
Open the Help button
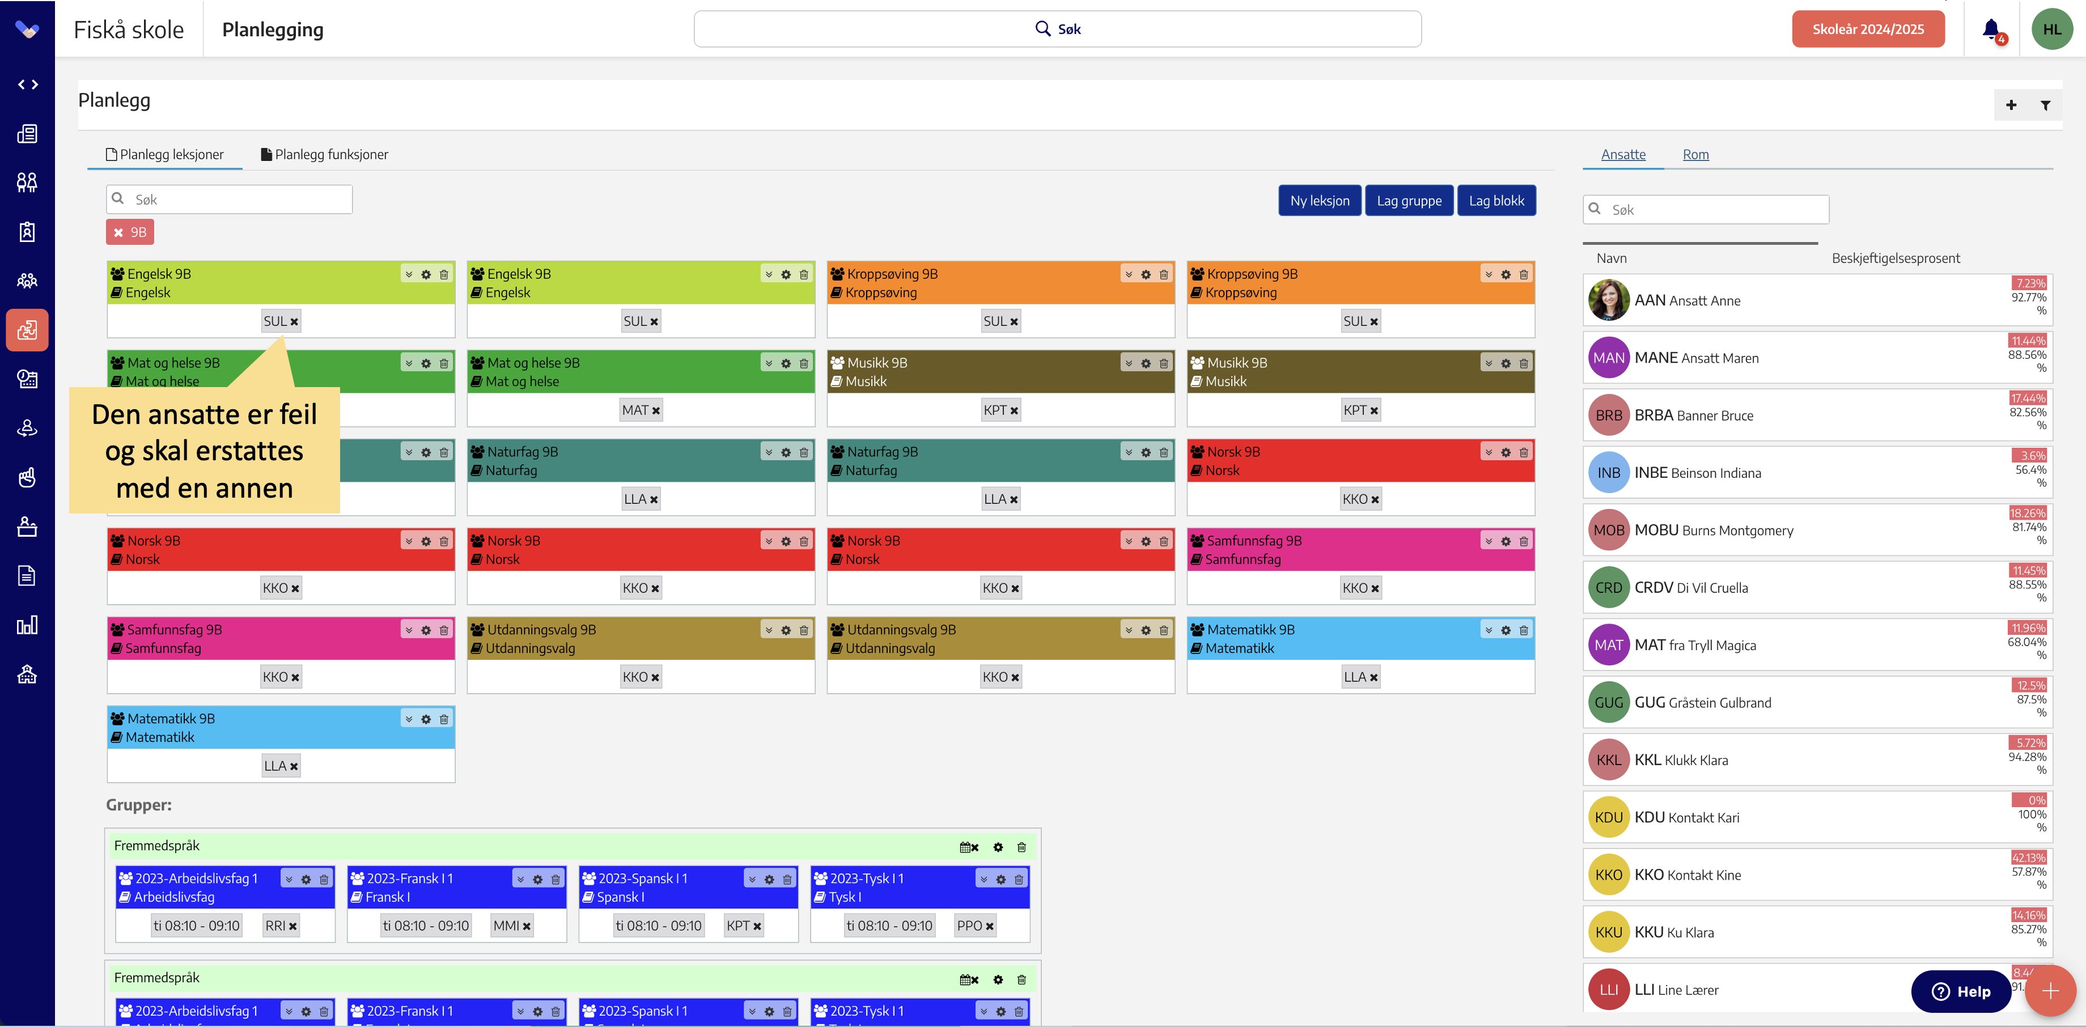tap(1961, 991)
